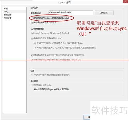The width and height of the screenshot is (129, 120).
Task: Toggle share my location information checkbox (A)
Action: point(32,75)
